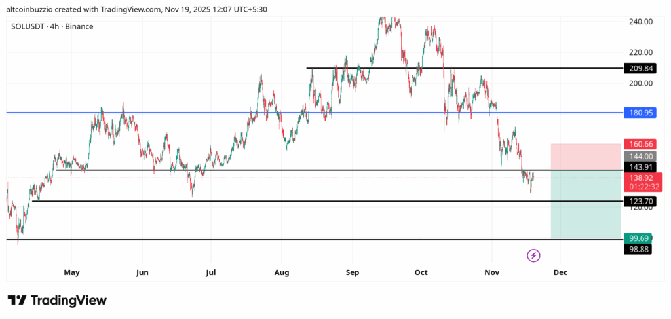Select the 209.84 black price label
The width and height of the screenshot is (671, 319).
[638, 68]
